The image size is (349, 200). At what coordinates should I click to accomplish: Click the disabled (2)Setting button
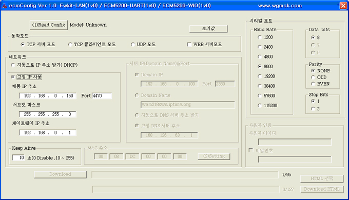click(x=214, y=156)
